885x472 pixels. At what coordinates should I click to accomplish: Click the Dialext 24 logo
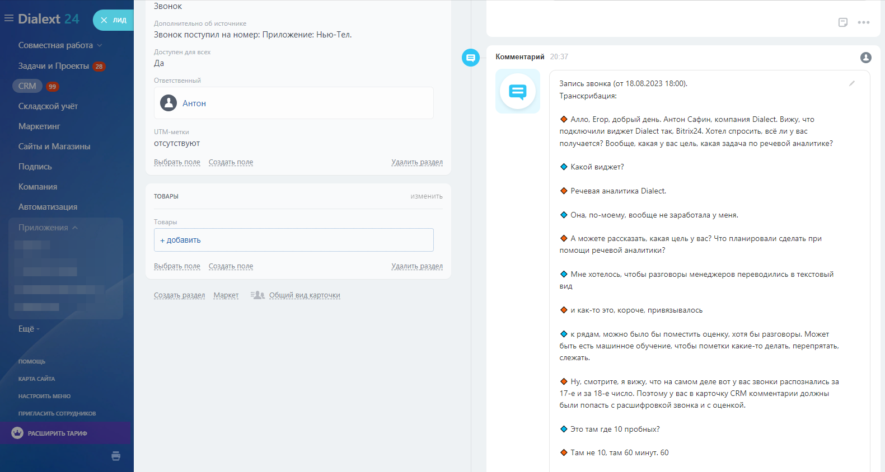(49, 19)
